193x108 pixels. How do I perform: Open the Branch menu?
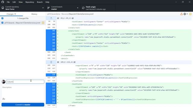(x=40, y=2)
